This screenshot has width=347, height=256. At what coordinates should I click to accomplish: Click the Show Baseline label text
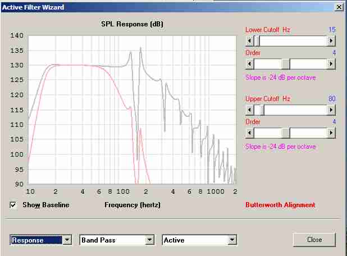pos(46,205)
